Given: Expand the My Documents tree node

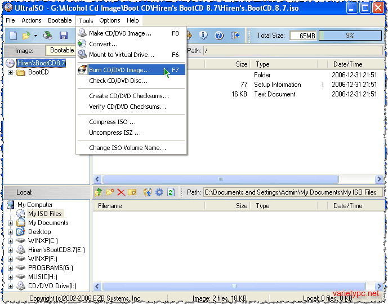Looking at the screenshot, I should click(10, 223).
